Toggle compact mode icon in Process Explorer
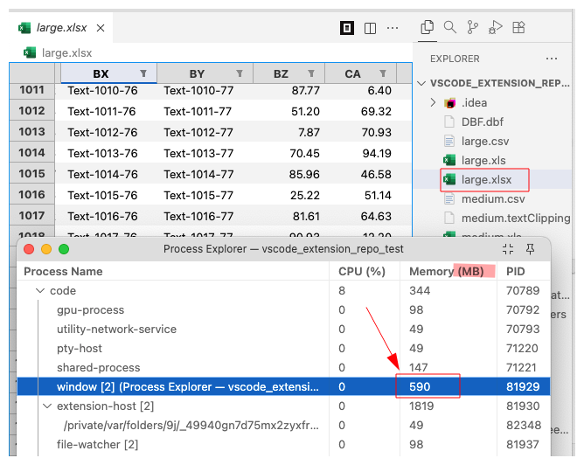Screen dimensions: 584x465 [508, 249]
